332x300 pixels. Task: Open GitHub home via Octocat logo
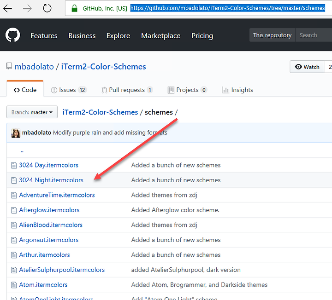13,35
